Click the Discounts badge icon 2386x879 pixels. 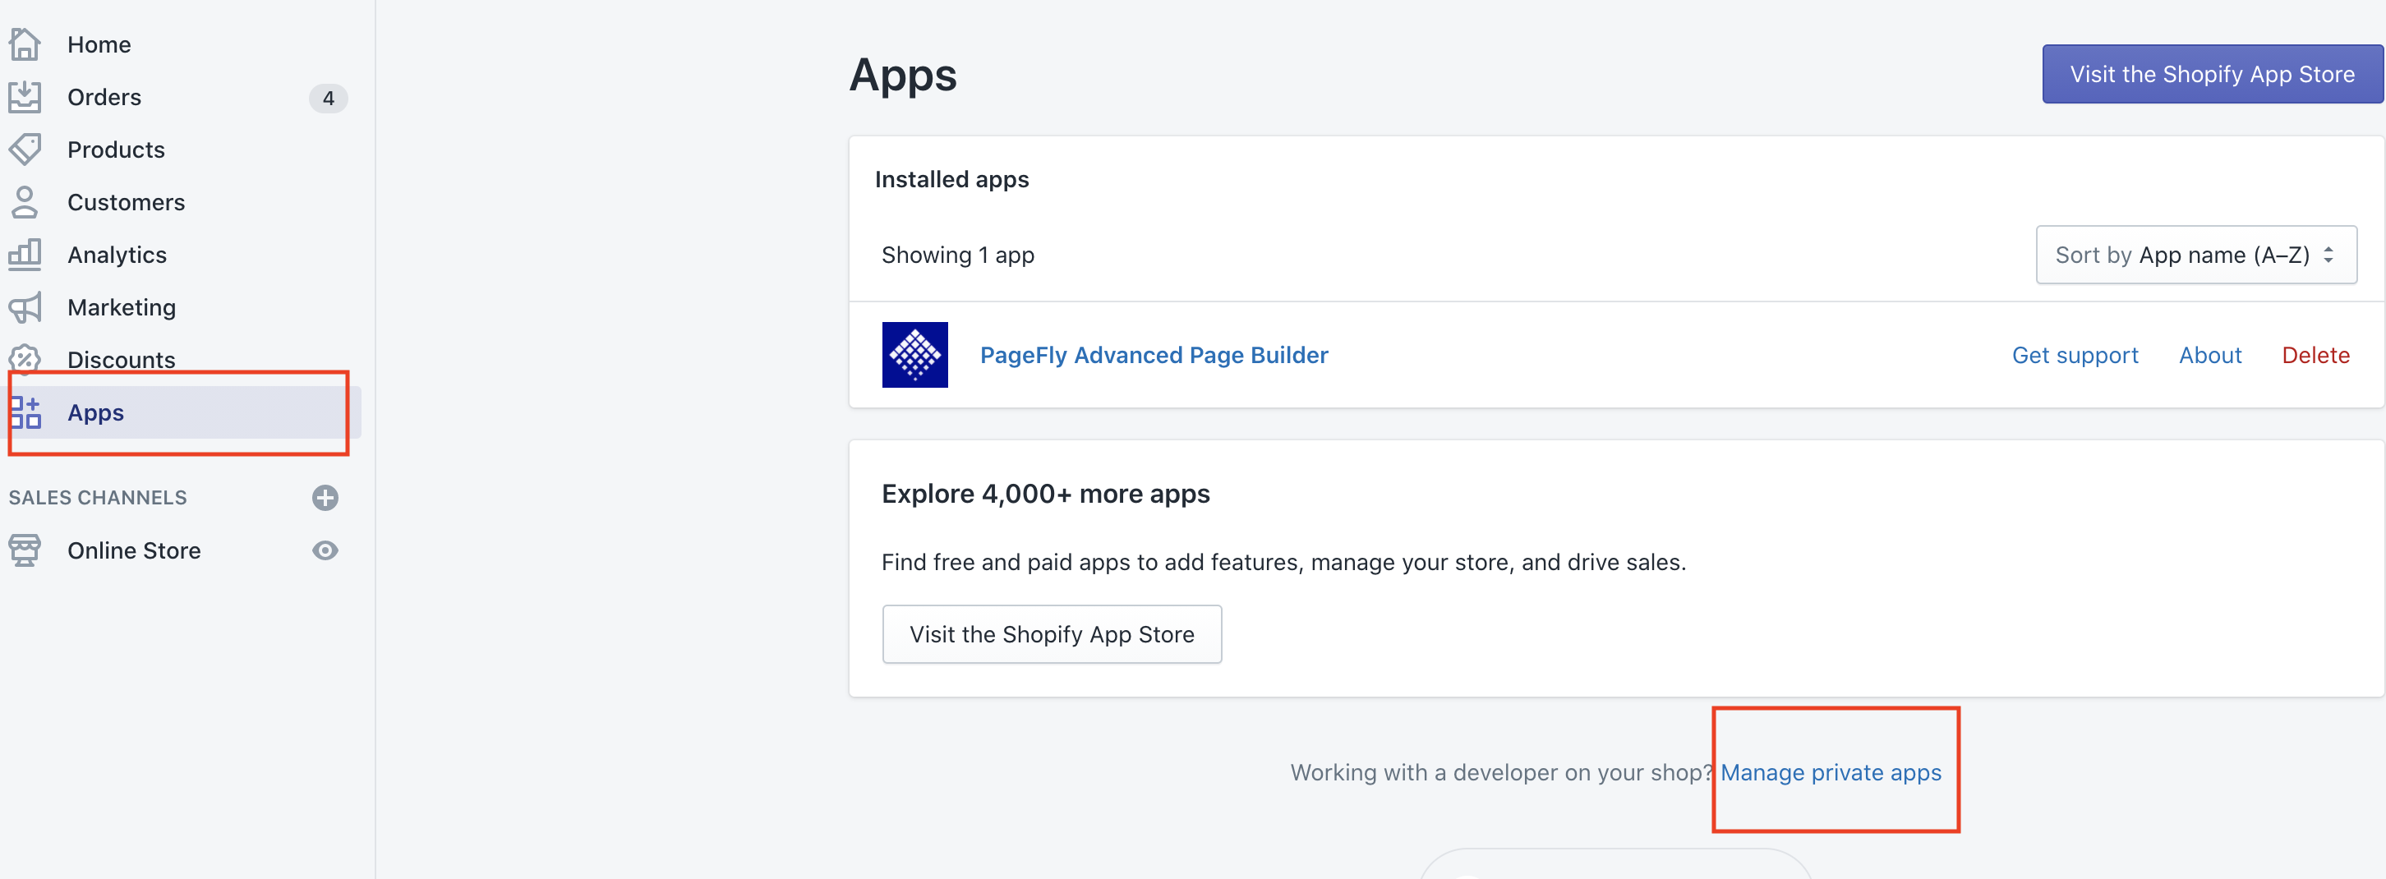pos(25,358)
